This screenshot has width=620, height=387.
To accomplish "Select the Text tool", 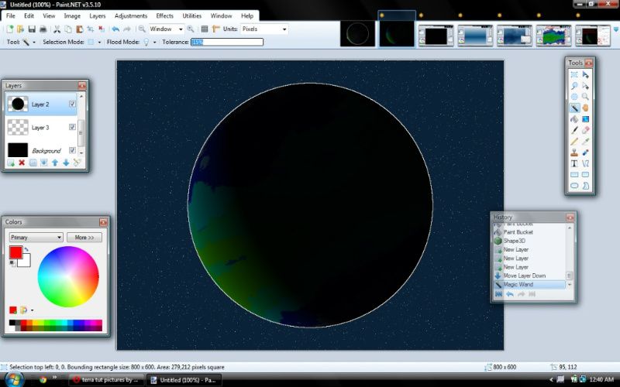I will tap(574, 163).
